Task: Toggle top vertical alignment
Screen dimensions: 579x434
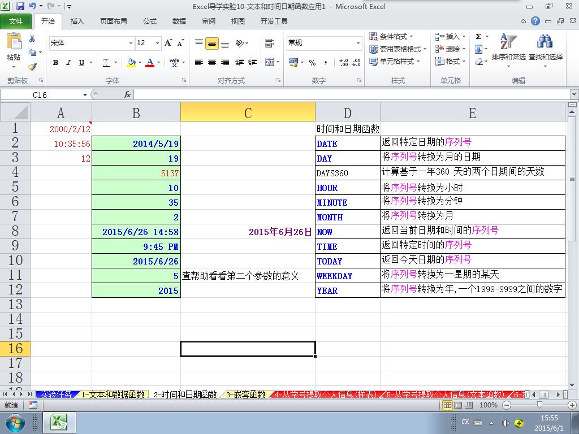Action: 199,43
